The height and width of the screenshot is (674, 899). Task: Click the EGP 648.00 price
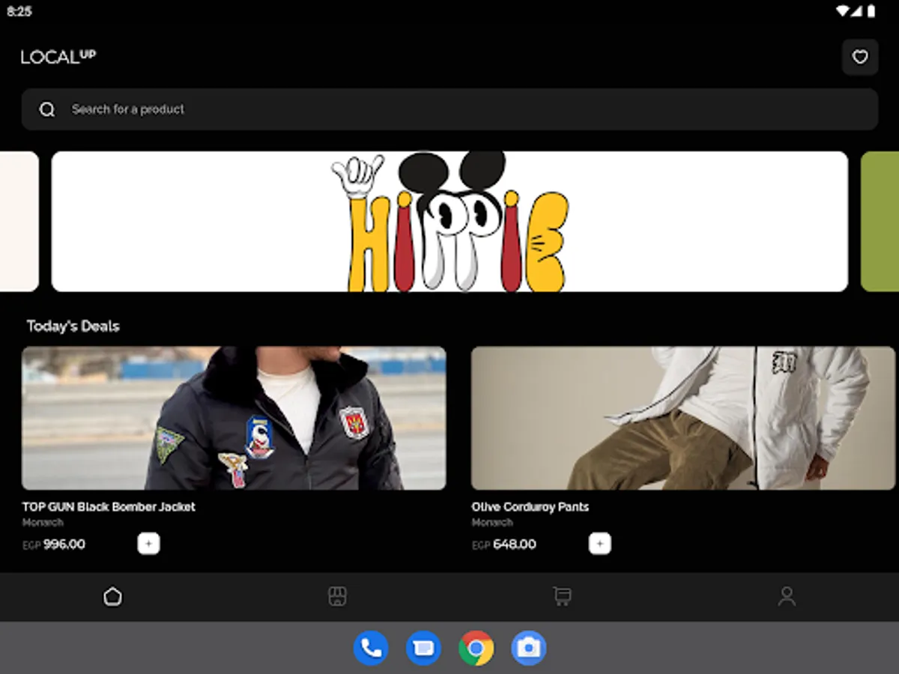[504, 544]
